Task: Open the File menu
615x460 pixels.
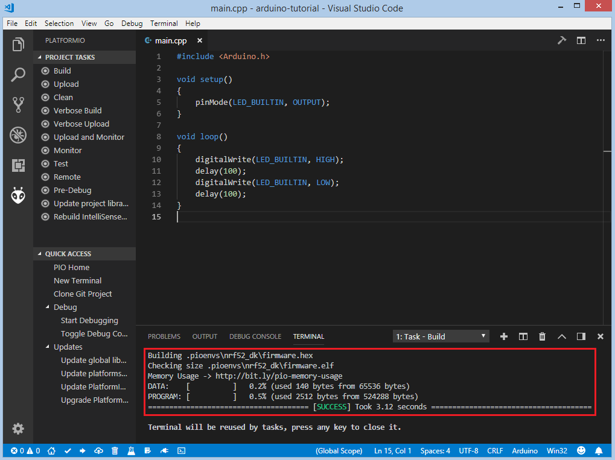Action: coord(12,24)
